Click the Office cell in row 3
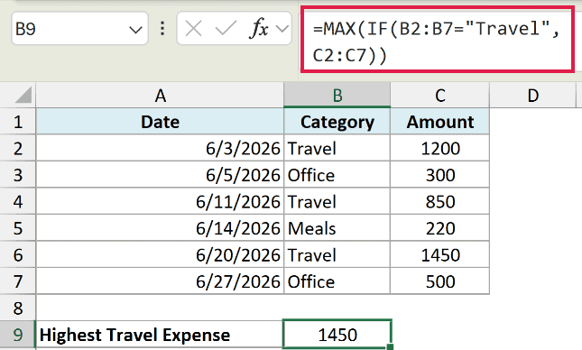 pyautogui.click(x=337, y=175)
